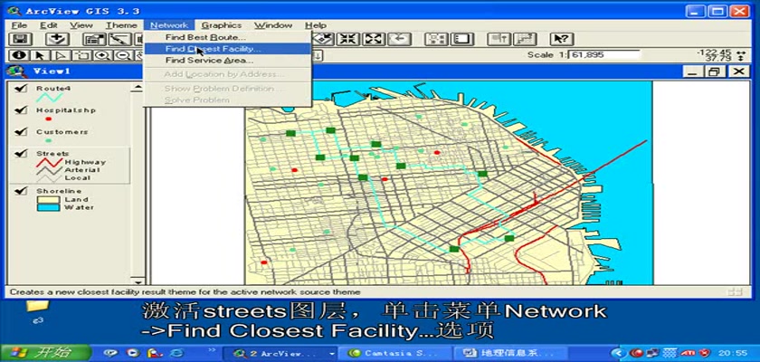Toggle Route4 theme visibility checkbox
Viewport: 760px width, 362px height.
click(21, 89)
